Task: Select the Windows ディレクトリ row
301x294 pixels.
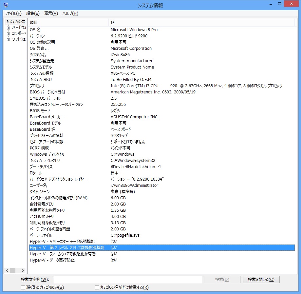Action: click(x=162, y=154)
